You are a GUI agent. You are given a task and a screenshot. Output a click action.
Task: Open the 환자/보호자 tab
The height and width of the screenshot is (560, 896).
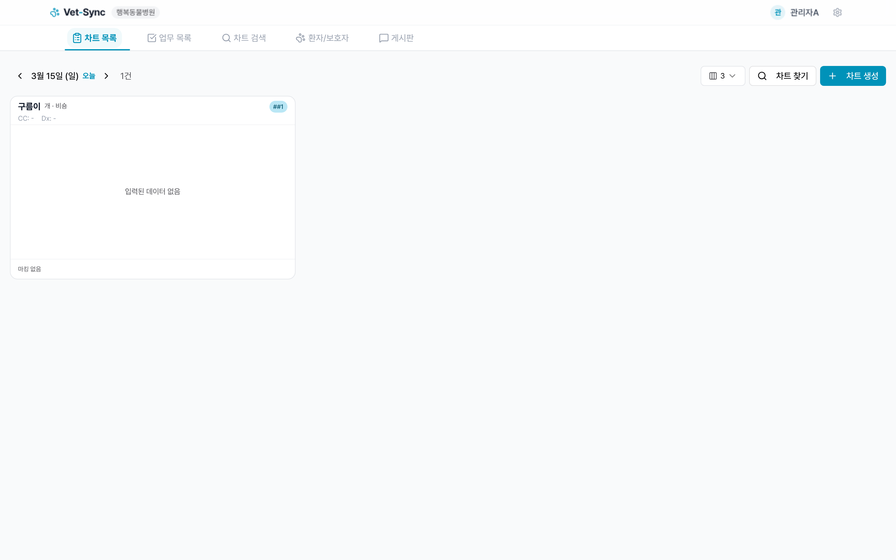click(x=322, y=38)
